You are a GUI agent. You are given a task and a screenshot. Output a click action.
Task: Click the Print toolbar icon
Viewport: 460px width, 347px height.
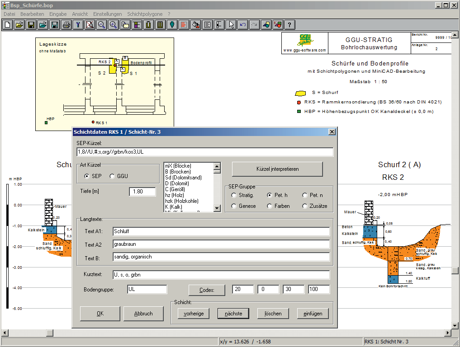pyautogui.click(x=66, y=25)
